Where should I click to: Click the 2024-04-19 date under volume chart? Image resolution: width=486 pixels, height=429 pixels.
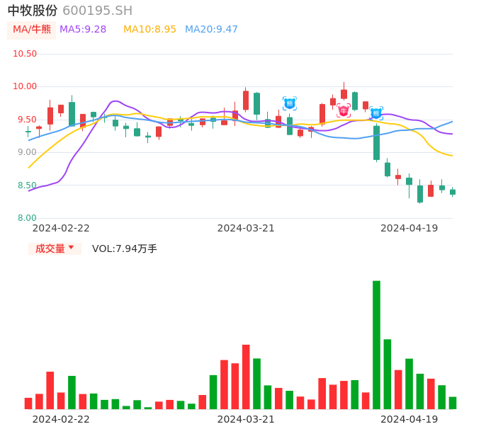409,419
